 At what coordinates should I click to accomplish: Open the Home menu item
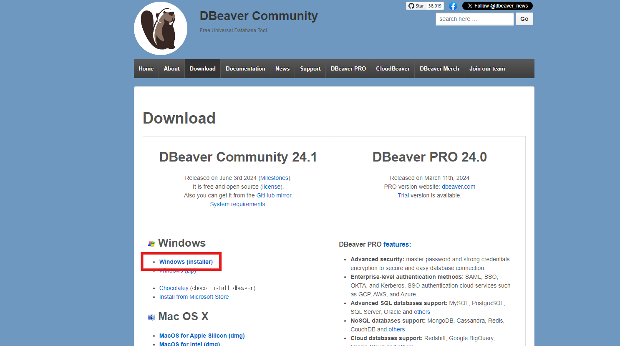146,68
